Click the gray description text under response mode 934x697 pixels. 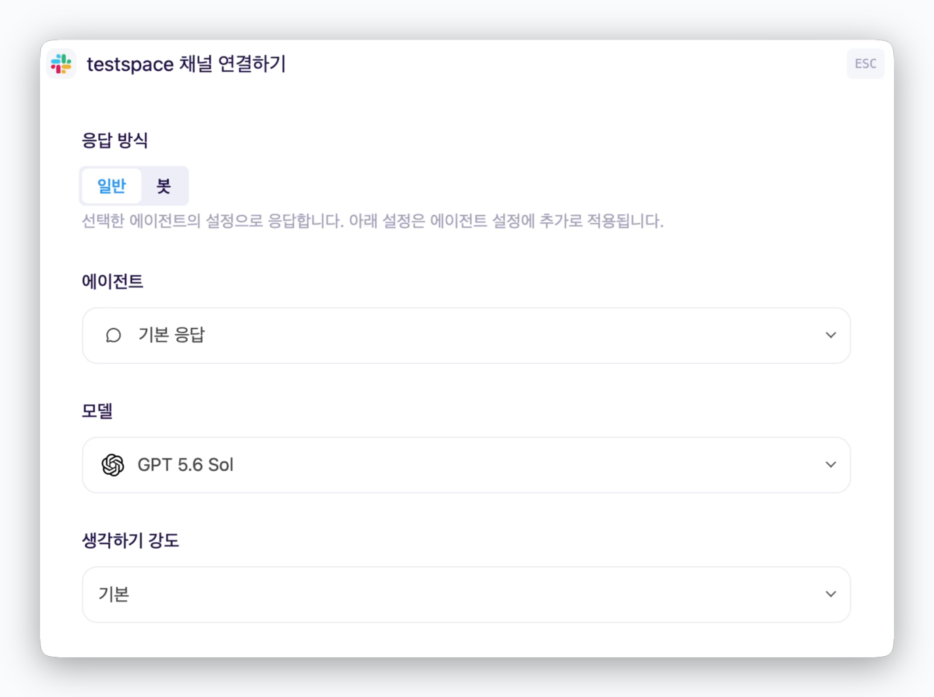pos(372,221)
